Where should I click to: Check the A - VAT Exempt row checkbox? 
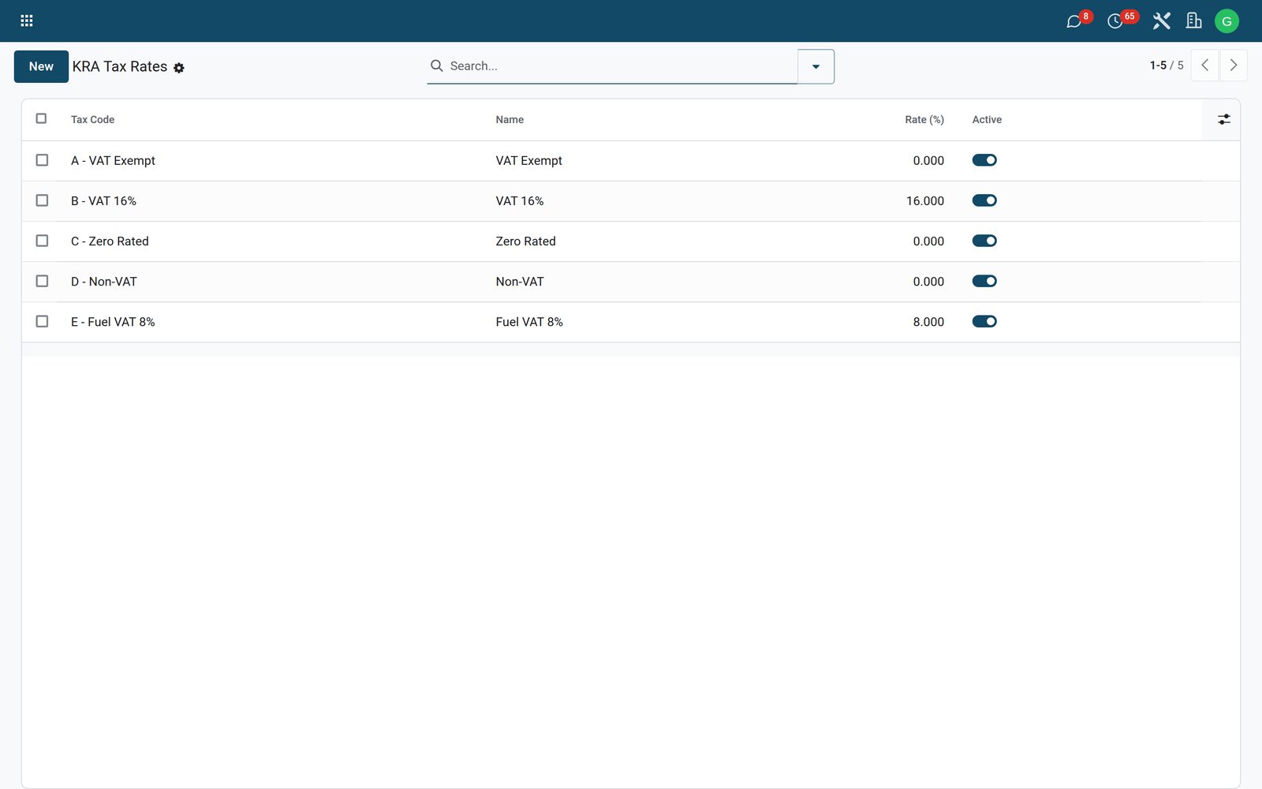(x=42, y=160)
